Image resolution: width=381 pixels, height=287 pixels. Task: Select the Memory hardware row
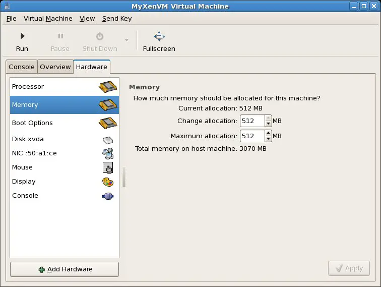[65, 105]
